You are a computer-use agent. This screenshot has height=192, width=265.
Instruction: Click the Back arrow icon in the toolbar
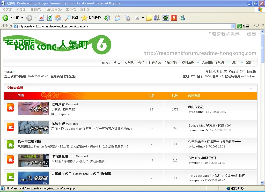5,18
